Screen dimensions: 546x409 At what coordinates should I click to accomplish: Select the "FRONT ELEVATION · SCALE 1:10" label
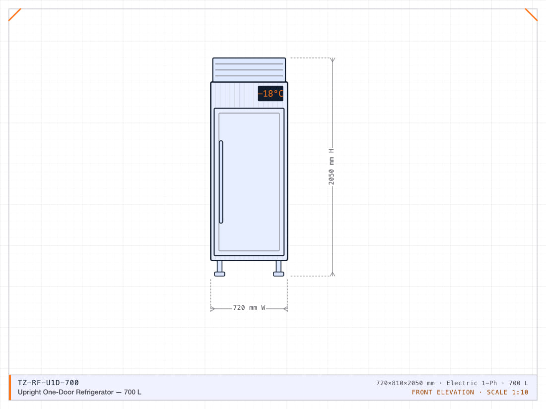(x=470, y=392)
